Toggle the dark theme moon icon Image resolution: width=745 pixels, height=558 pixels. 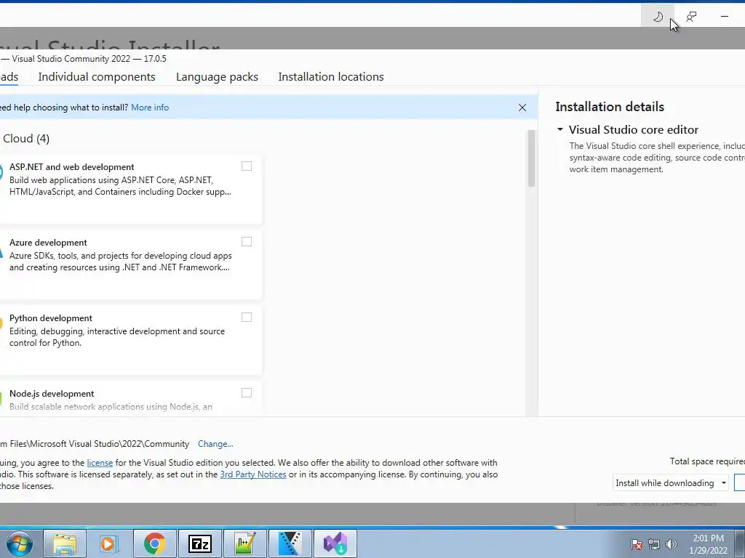click(x=658, y=17)
